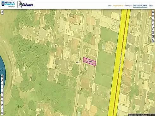This screenshot has width=155, height=116.
Task: Zoom in with the plus button
Action: (2, 84)
